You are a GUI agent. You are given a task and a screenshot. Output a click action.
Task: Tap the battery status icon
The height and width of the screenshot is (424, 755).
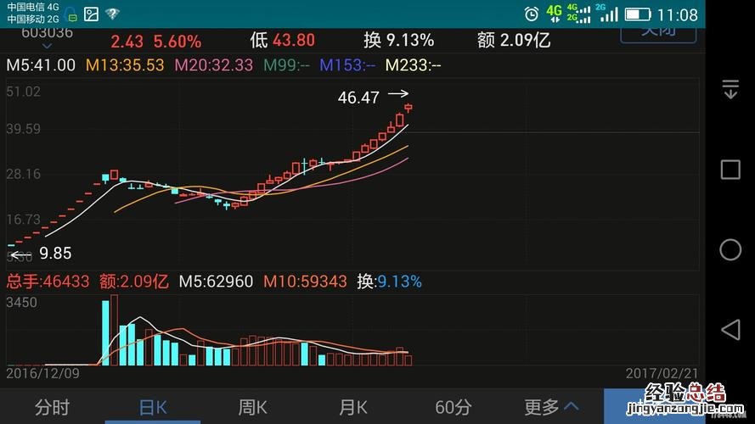638,14
